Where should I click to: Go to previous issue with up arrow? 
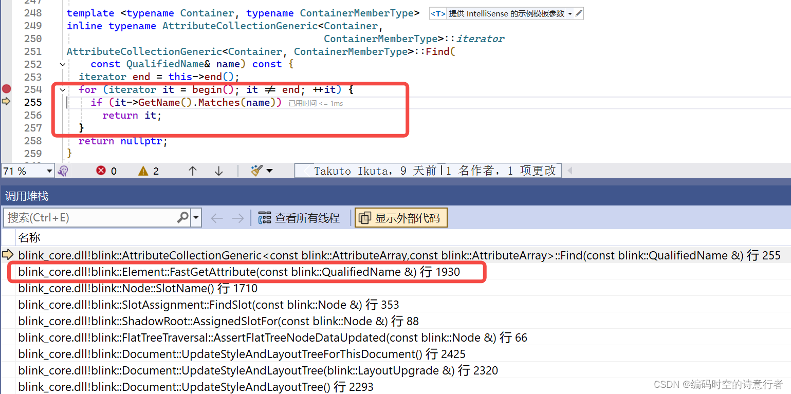point(193,171)
